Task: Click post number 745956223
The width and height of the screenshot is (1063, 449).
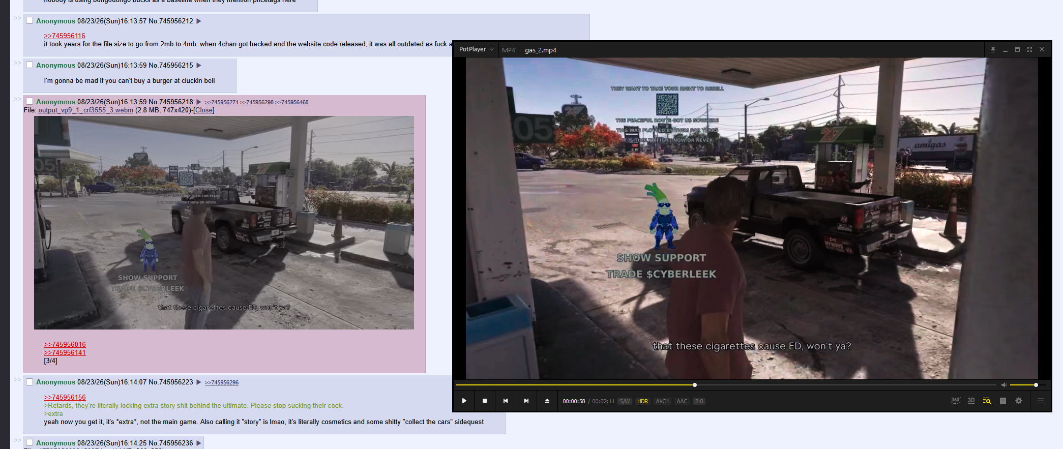Action: (x=176, y=382)
